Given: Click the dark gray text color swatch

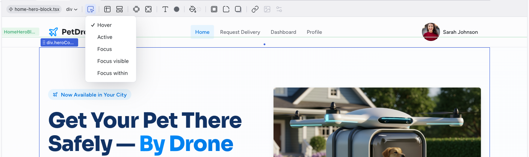Looking at the screenshot, I should (177, 9).
